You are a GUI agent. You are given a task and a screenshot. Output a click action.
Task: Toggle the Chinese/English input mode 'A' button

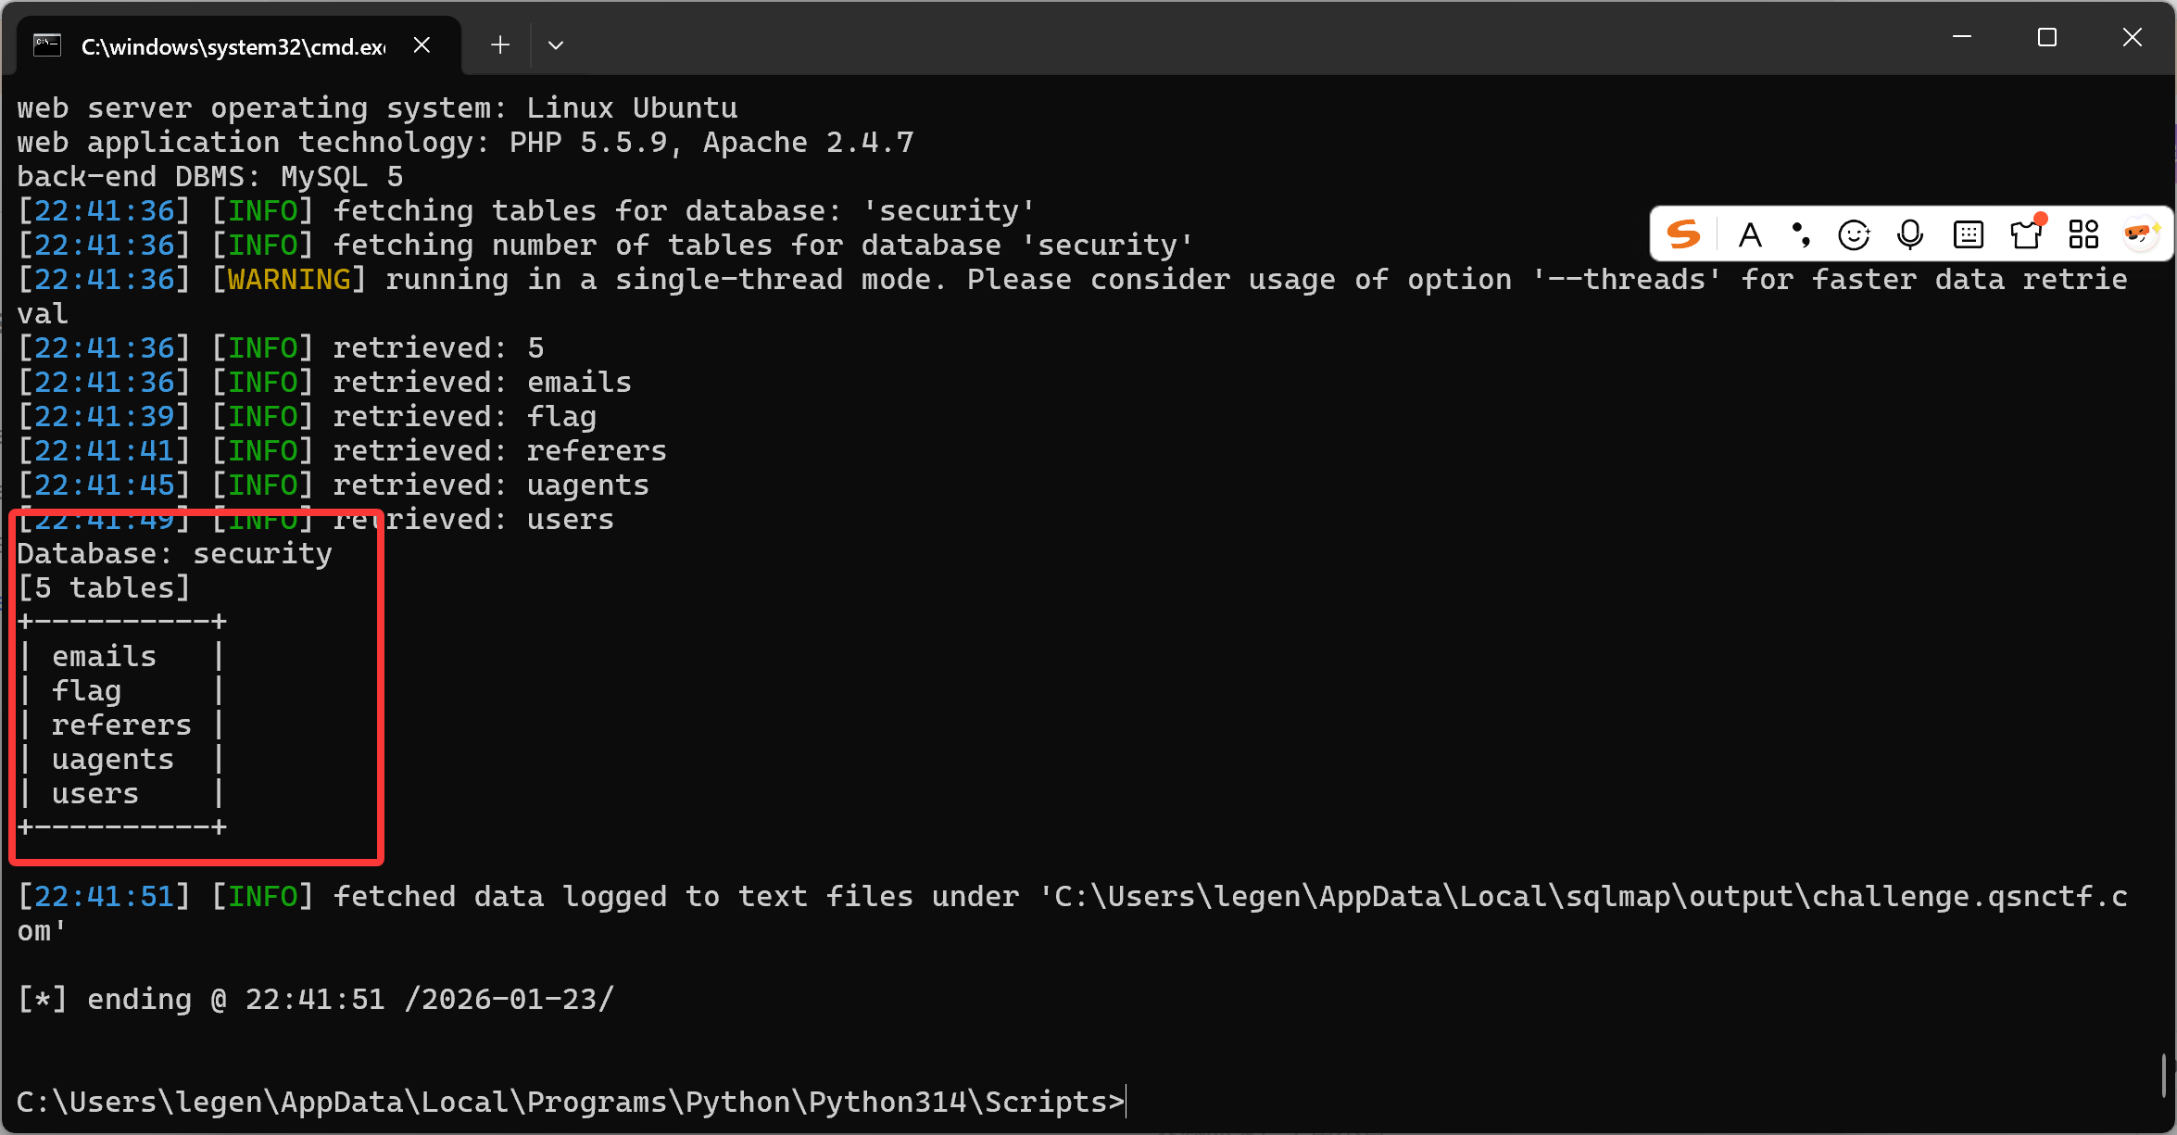click(1750, 234)
